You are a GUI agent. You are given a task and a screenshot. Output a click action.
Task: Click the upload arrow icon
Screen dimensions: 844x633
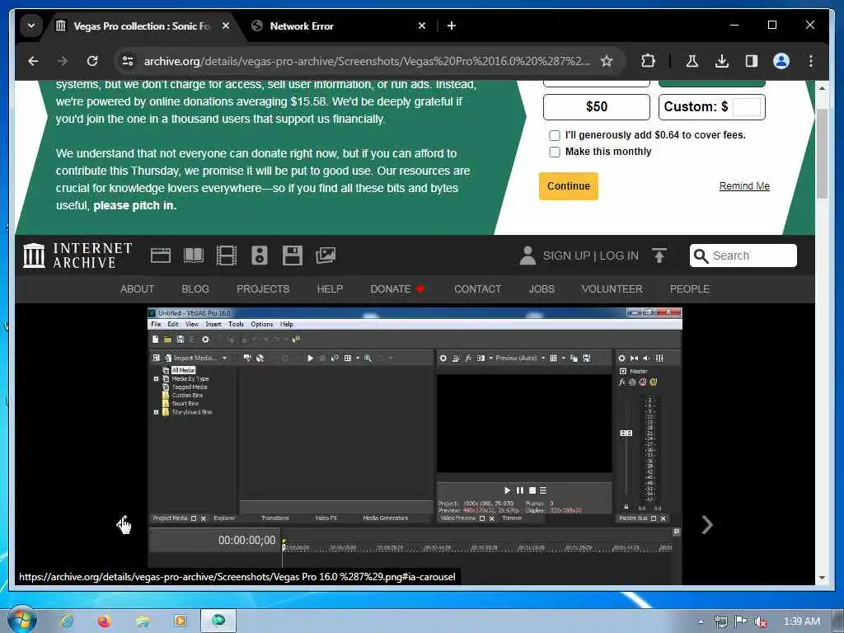[x=659, y=256]
